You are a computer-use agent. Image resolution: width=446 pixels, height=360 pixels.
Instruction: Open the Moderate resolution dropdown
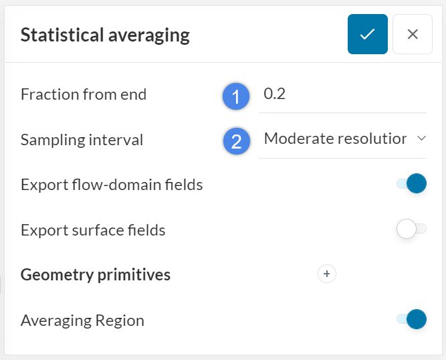coord(336,139)
